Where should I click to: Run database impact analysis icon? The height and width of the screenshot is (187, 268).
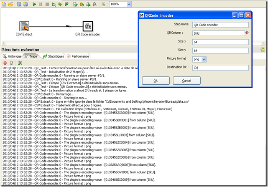[x=82, y=4]
